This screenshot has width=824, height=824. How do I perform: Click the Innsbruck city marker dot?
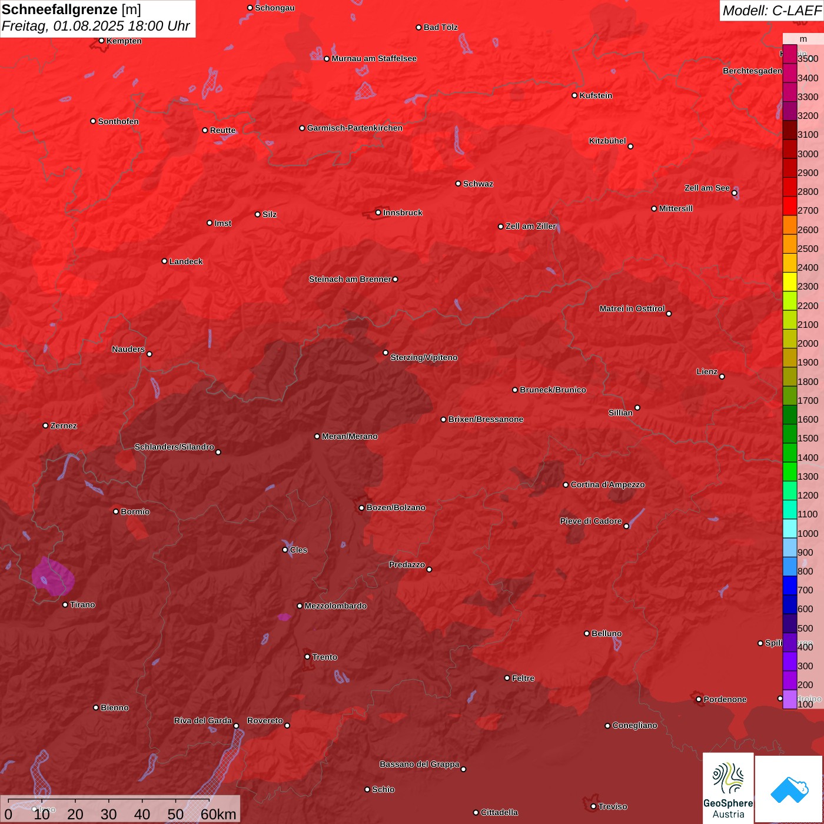(x=378, y=212)
